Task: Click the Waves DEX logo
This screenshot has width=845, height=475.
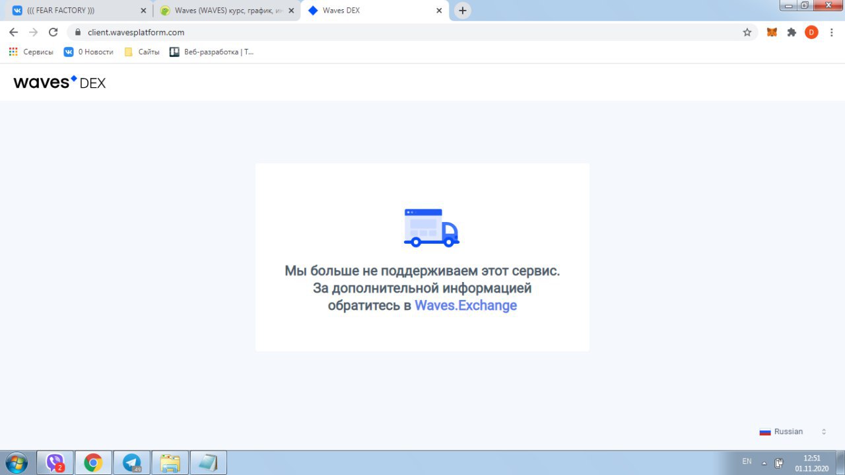Action: [x=59, y=83]
